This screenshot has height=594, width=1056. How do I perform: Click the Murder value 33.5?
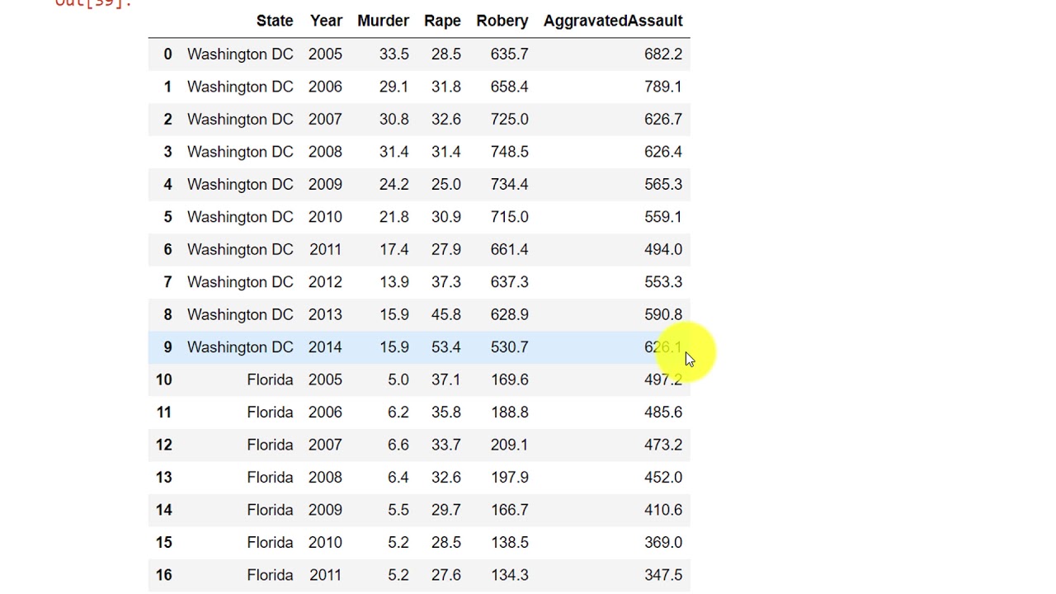click(394, 54)
